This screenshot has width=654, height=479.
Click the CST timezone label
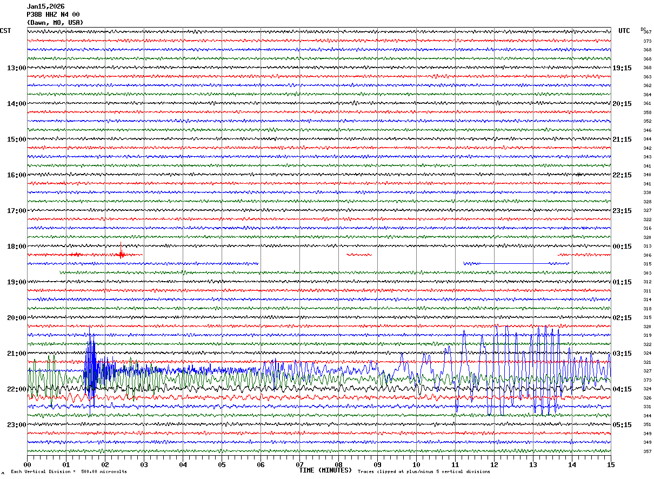5,31
